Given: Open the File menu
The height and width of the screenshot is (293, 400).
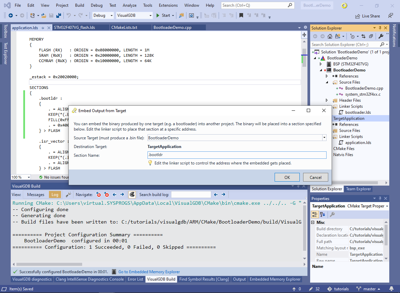Looking at the screenshot, I should 18,5.
